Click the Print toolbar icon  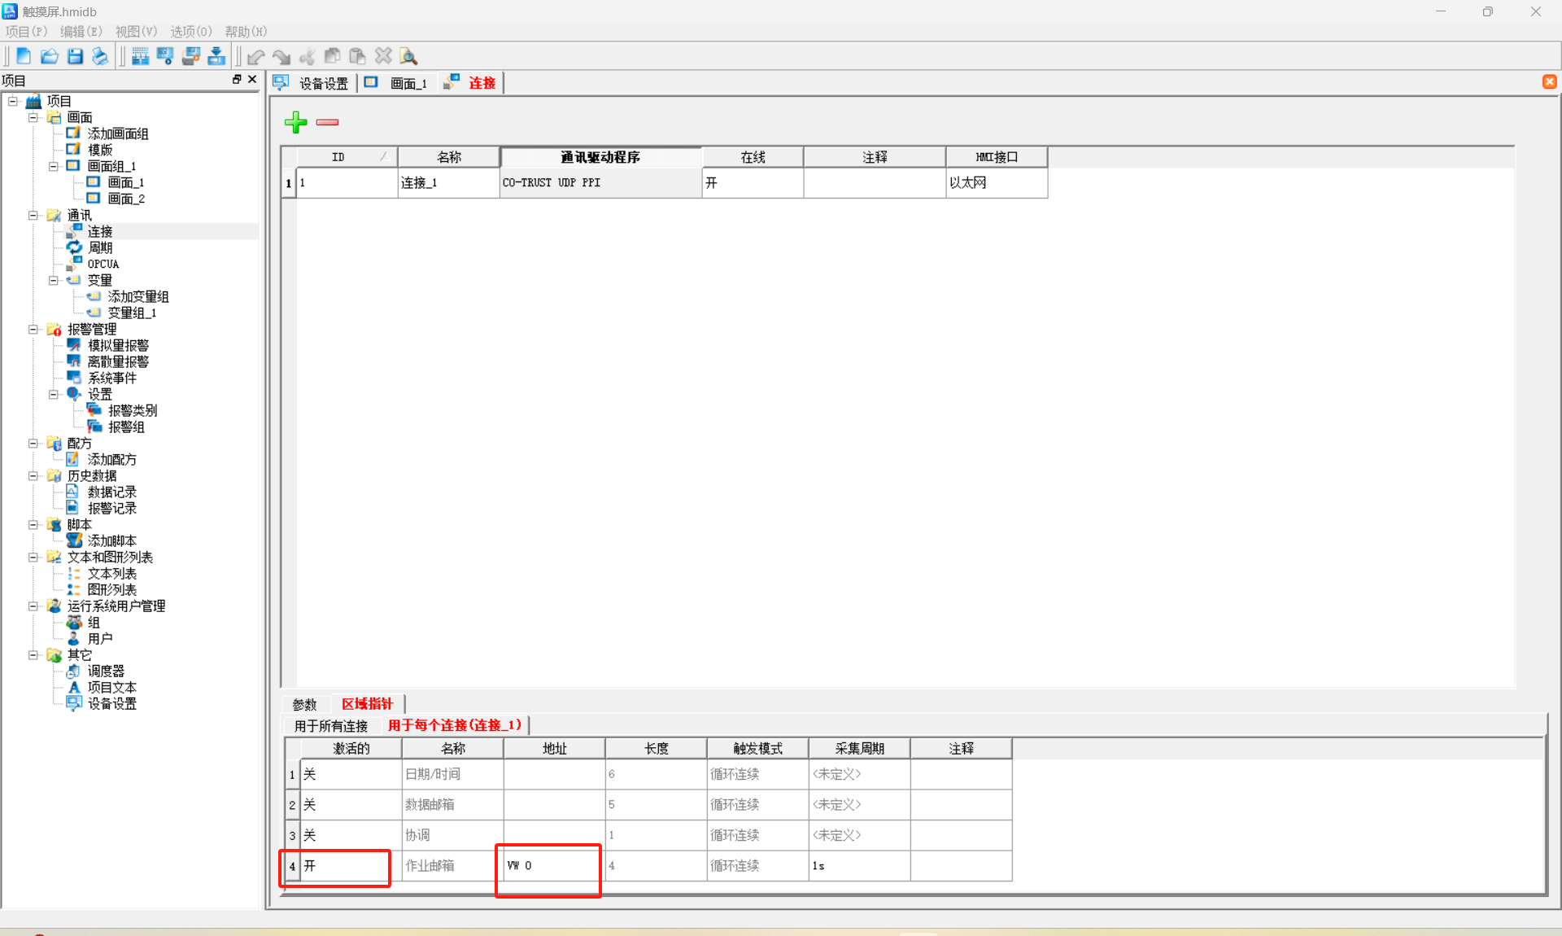click(x=100, y=56)
